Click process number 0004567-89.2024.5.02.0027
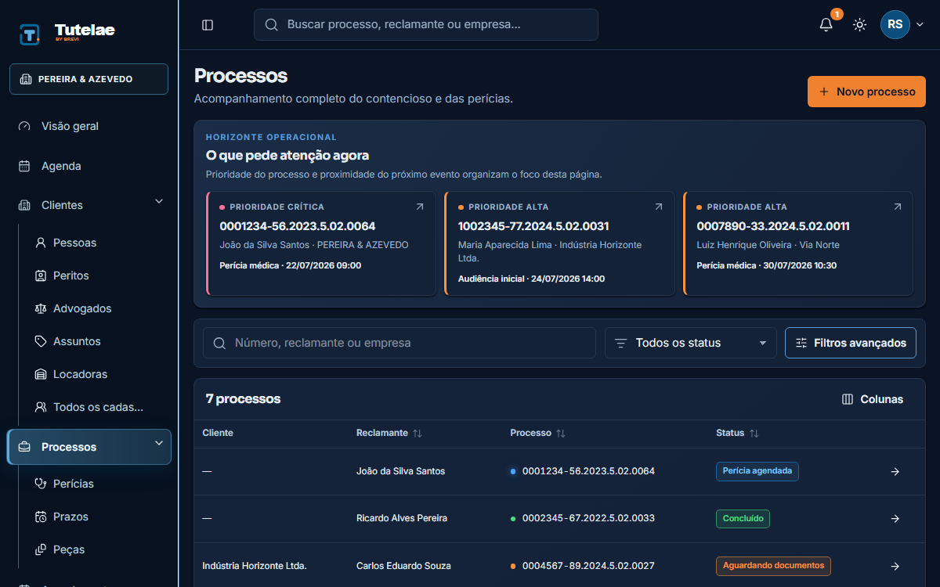The height and width of the screenshot is (587, 940). [588, 566]
